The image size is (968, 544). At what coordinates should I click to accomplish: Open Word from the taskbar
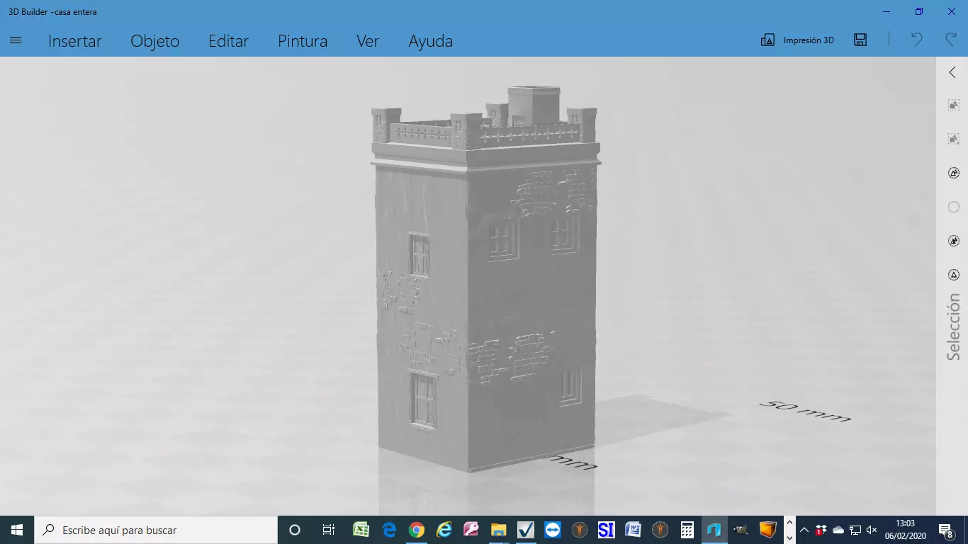point(633,530)
